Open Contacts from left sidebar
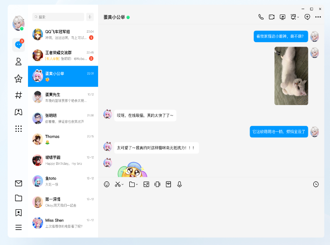The image size is (330, 245). click(x=19, y=62)
